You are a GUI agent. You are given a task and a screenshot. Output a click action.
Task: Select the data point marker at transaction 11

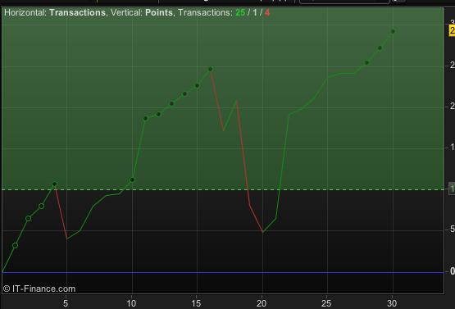click(x=145, y=118)
